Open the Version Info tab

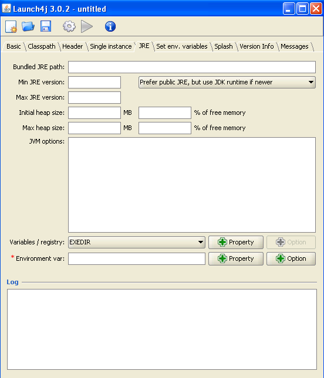tap(256, 46)
